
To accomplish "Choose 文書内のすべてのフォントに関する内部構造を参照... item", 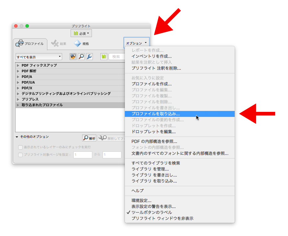I will [x=180, y=153].
